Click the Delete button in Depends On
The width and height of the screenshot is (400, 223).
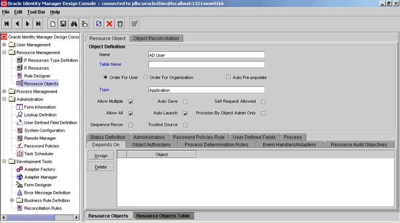(x=101, y=167)
